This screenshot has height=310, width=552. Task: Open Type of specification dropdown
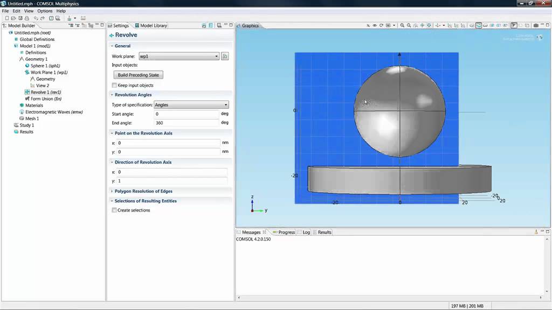[191, 105]
